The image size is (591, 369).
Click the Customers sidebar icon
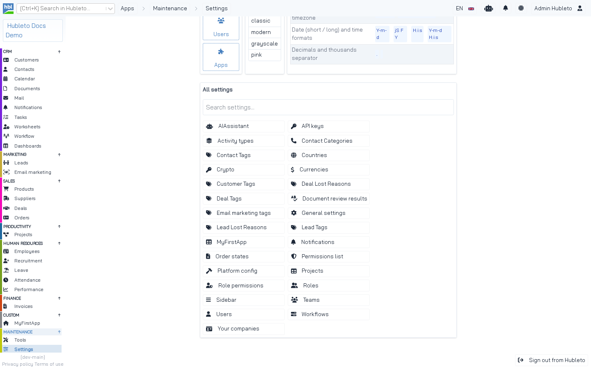tap(6, 60)
